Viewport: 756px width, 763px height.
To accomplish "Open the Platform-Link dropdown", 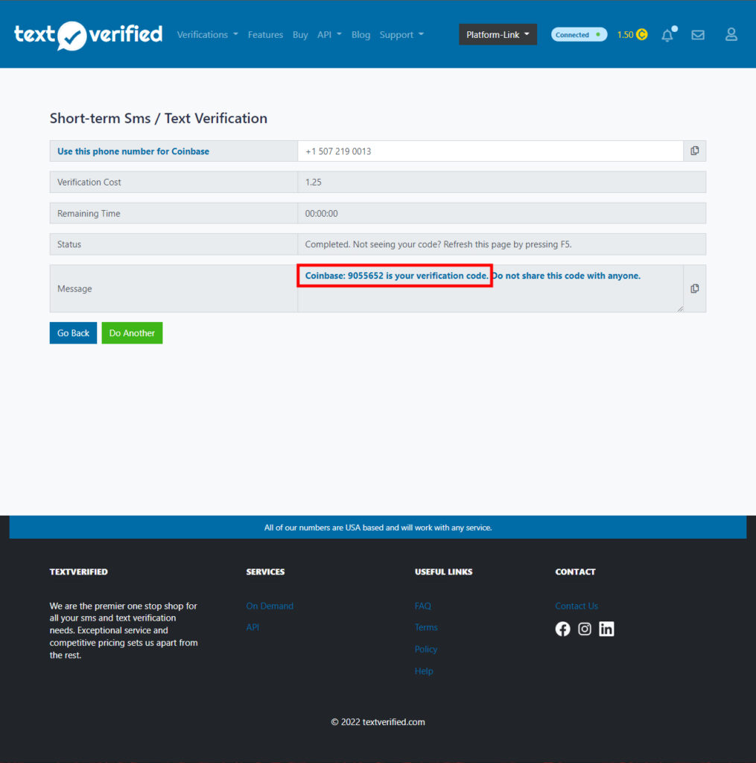I will pyautogui.click(x=498, y=34).
